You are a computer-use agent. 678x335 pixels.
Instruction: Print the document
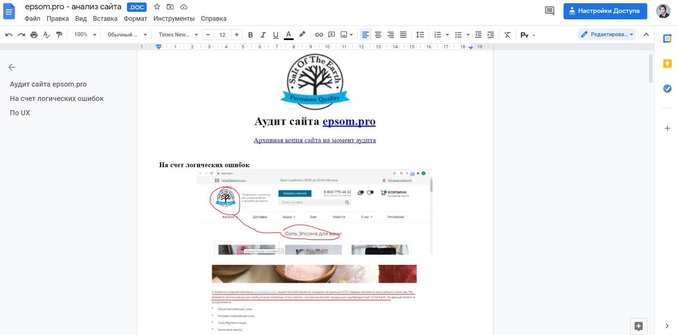(x=34, y=35)
